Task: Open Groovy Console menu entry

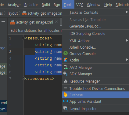Action: [95, 54]
